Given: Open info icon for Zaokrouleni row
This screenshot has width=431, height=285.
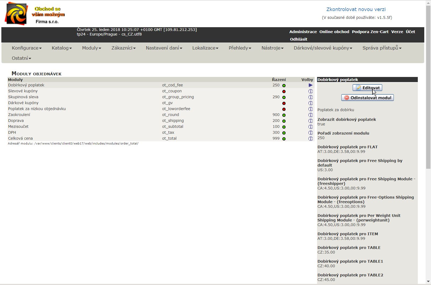Looking at the screenshot, I should click(310, 115).
